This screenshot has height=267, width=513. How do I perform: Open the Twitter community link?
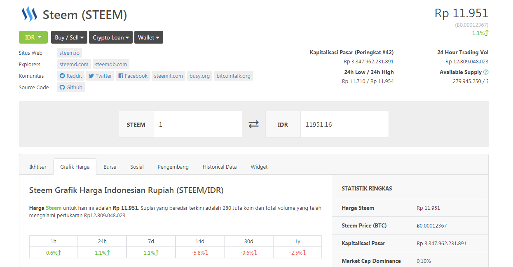click(100, 76)
